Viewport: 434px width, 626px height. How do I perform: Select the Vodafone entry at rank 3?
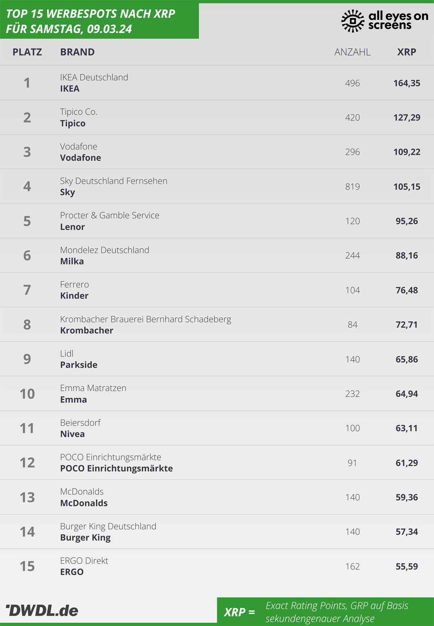(217, 152)
